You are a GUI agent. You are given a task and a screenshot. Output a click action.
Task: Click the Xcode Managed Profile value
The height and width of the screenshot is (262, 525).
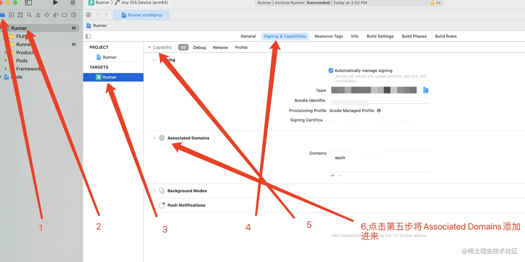tap(352, 111)
